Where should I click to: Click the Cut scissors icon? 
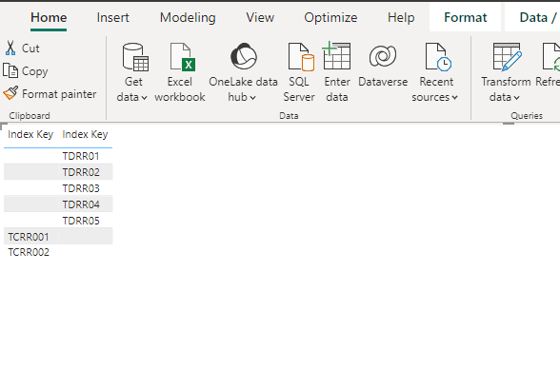10,49
